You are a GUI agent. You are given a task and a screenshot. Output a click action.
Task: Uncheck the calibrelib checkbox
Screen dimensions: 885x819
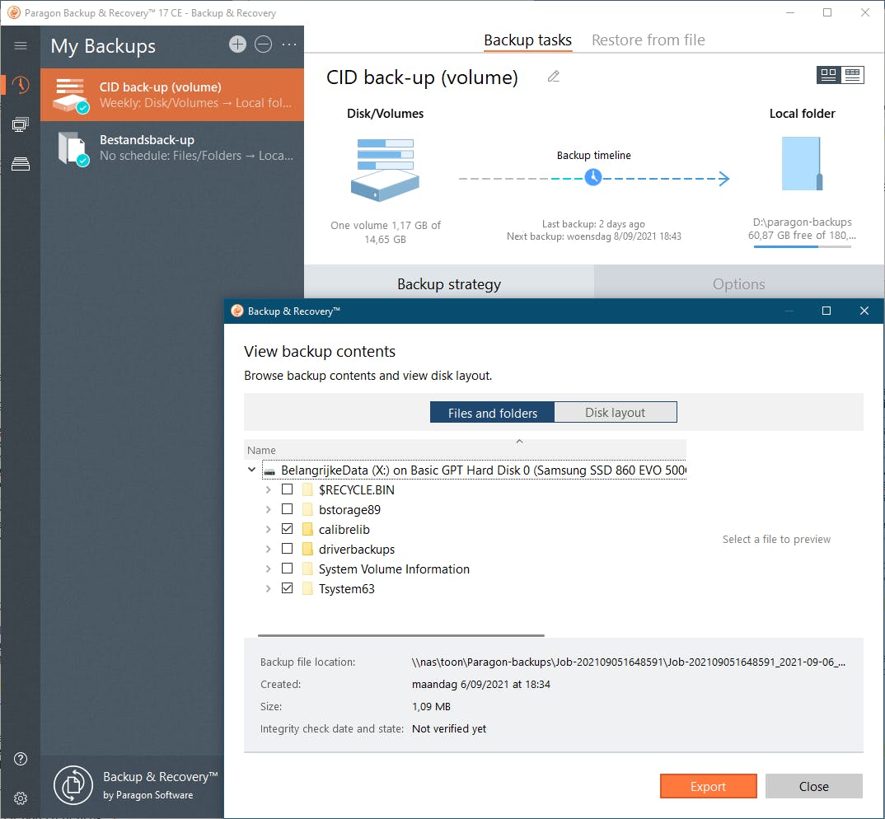tap(288, 529)
